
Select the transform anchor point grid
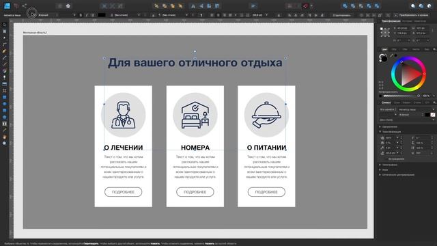click(385, 32)
